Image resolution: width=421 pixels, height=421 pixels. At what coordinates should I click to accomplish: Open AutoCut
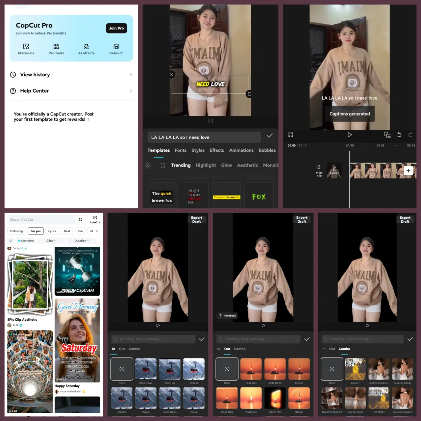(95, 220)
